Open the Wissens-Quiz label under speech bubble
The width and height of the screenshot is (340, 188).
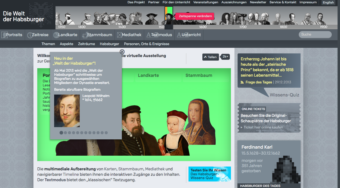285,95
